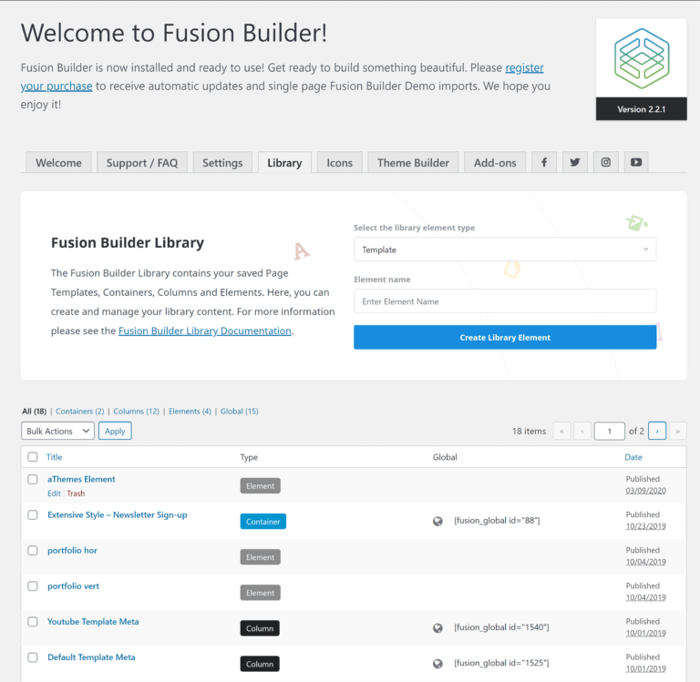Open the register your purchase link
Image resolution: width=700 pixels, height=682 pixels.
pyautogui.click(x=524, y=67)
